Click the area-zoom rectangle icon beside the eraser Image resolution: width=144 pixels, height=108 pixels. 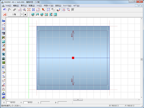[20, 10]
